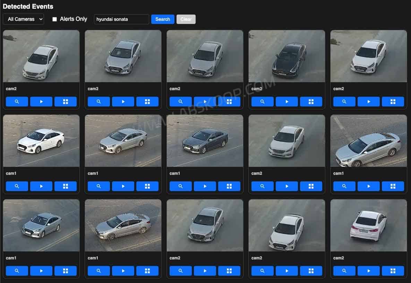Play clip of first card in top row
This screenshot has height=283, width=411.
[41, 101]
